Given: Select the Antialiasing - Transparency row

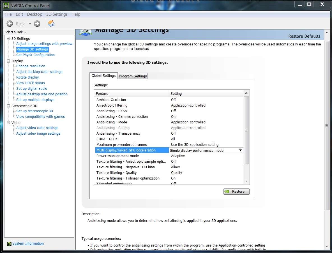Looking at the screenshot, I should pos(169,134).
